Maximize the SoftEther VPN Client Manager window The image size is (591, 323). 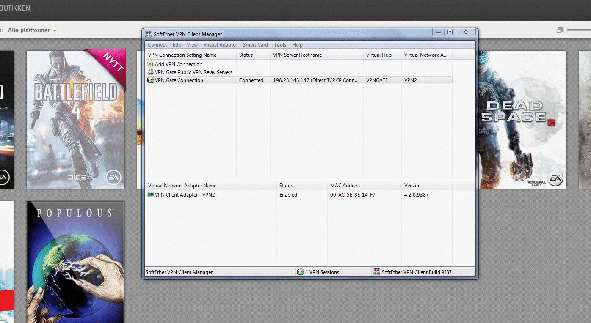tap(450, 32)
